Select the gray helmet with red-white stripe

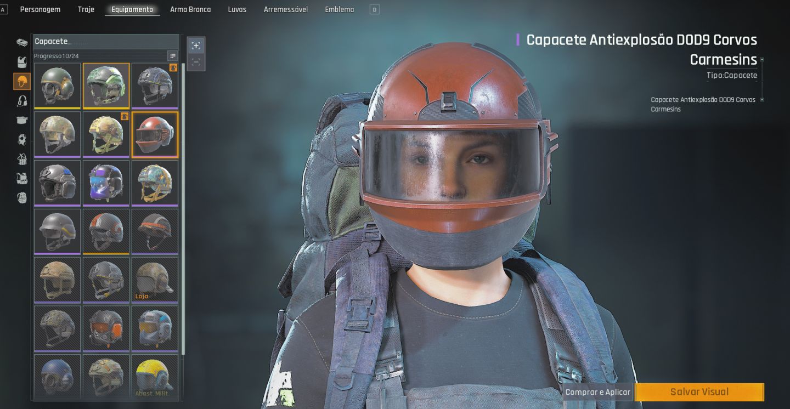pyautogui.click(x=106, y=231)
